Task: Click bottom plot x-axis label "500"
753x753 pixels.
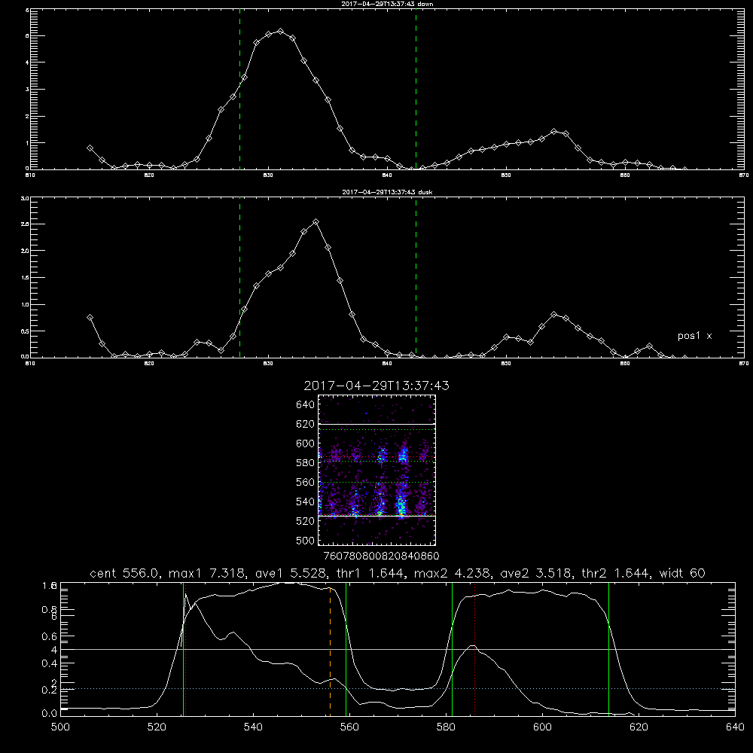Action: pos(60,727)
